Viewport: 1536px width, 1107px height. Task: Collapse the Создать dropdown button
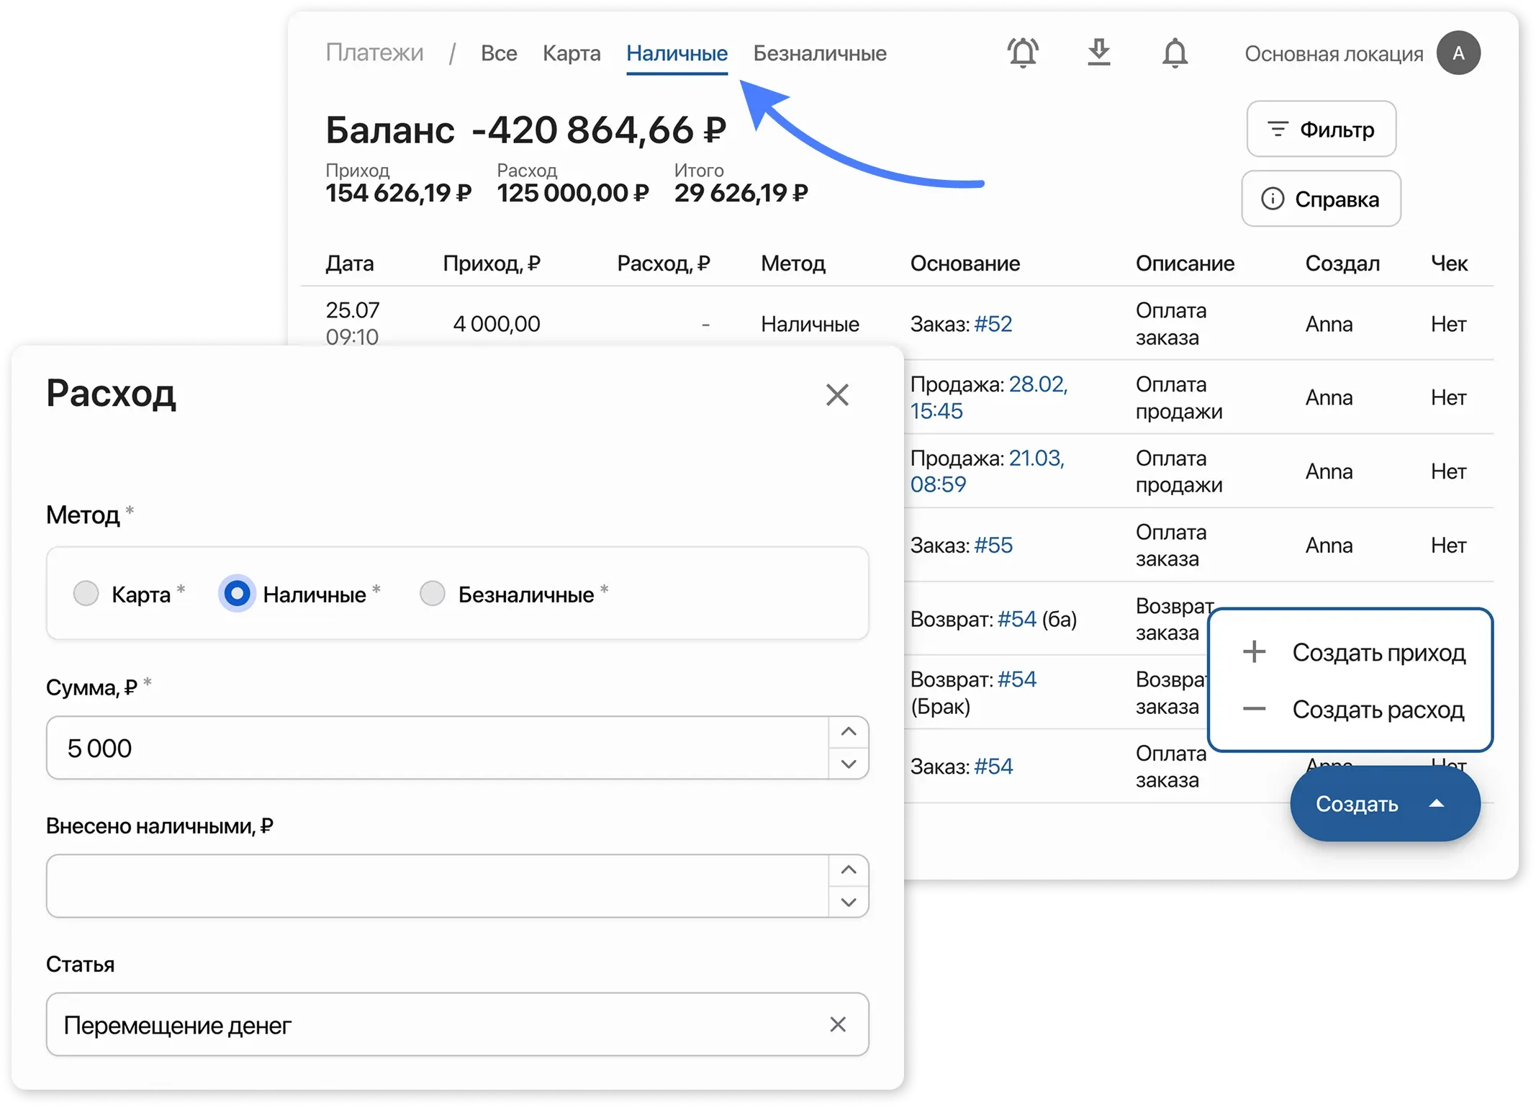[1384, 804]
